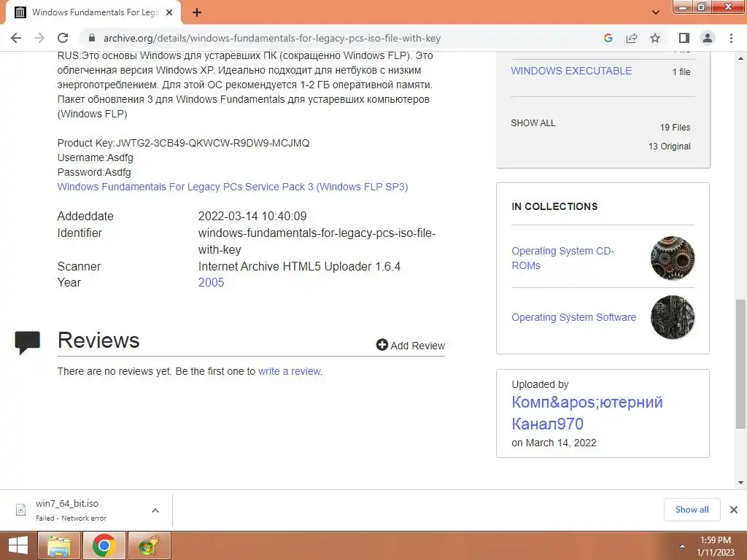Click the address bar URL
The height and width of the screenshot is (560, 747).
(271, 38)
